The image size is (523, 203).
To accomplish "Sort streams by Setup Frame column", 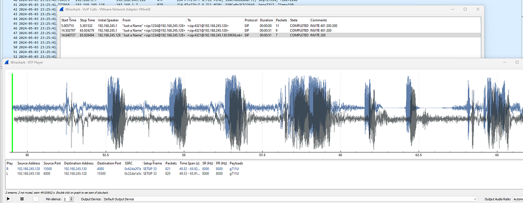I will click(153, 163).
